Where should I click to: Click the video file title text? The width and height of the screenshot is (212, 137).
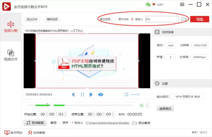54,31
